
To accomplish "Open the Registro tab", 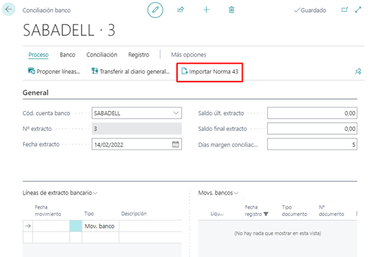I will 139,54.
